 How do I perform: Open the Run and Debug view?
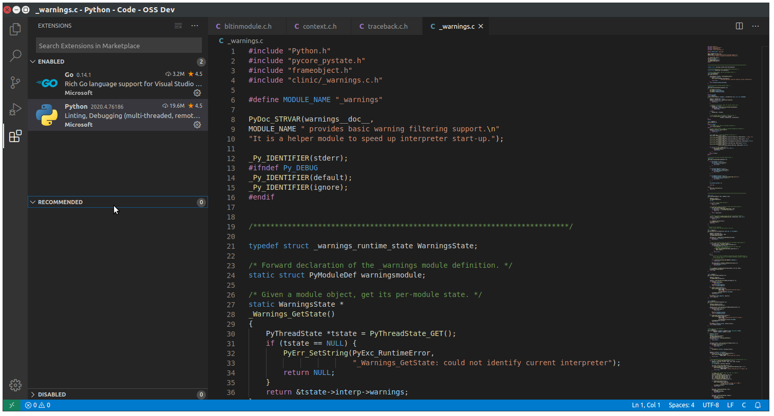pos(15,109)
